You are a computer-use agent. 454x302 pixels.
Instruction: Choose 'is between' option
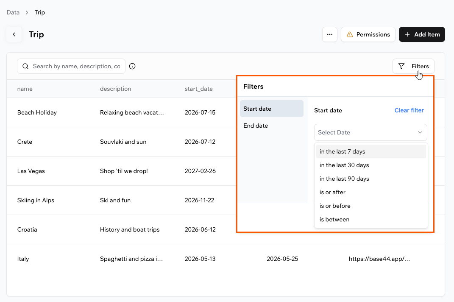point(371,219)
